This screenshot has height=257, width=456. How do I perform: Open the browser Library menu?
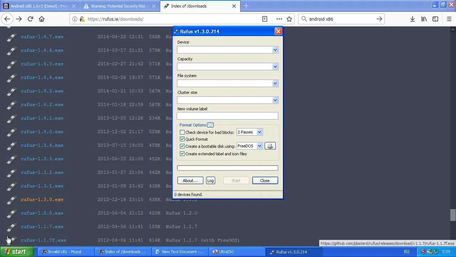(x=424, y=19)
